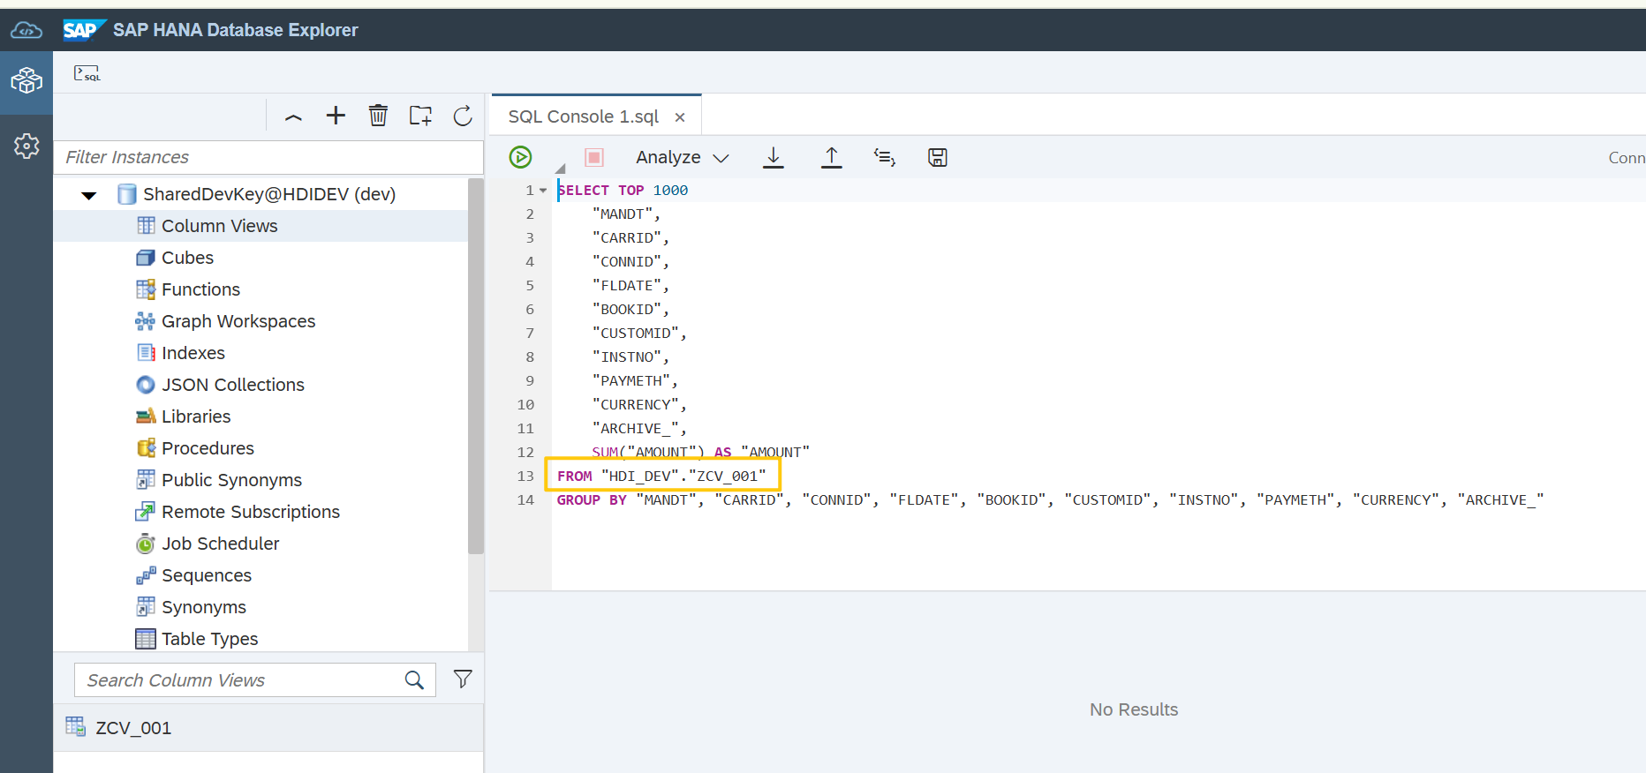1646x773 pixels.
Task: Open Database Explorer cubes sidebar icon
Action: pyautogui.click(x=26, y=81)
